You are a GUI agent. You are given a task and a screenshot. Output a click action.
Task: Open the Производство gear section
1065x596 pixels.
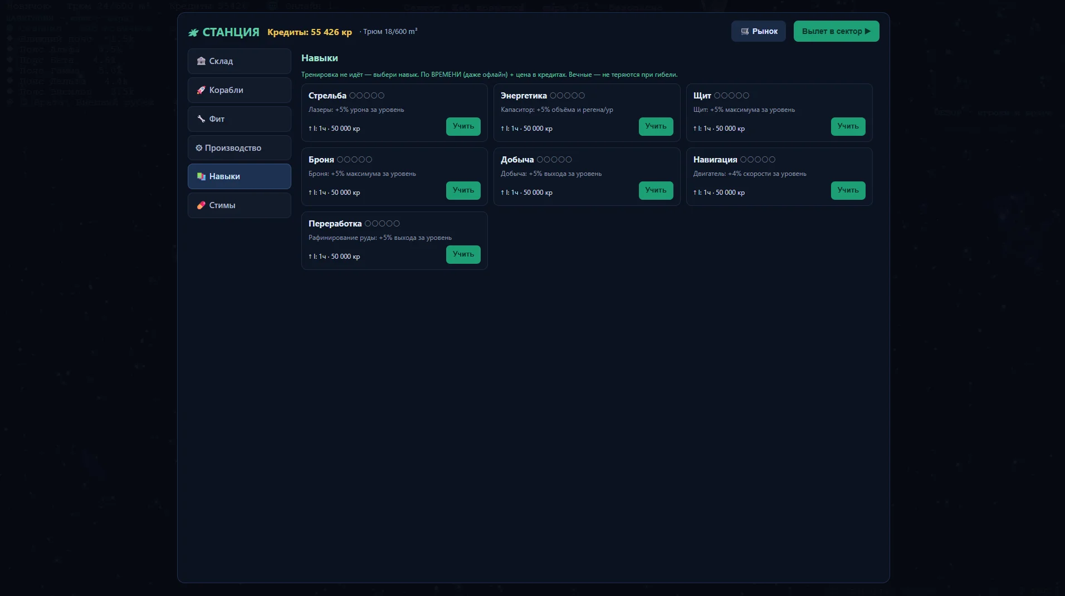coord(239,148)
